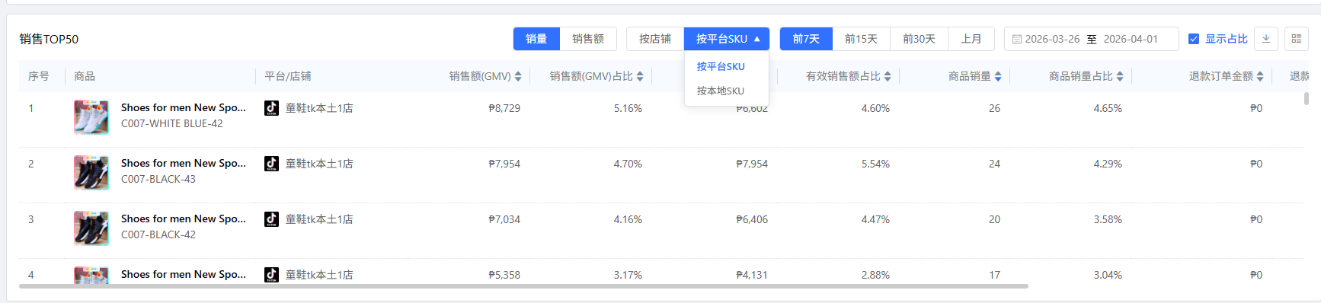
Task: Click TikTok icon in row 1
Action: tap(271, 108)
